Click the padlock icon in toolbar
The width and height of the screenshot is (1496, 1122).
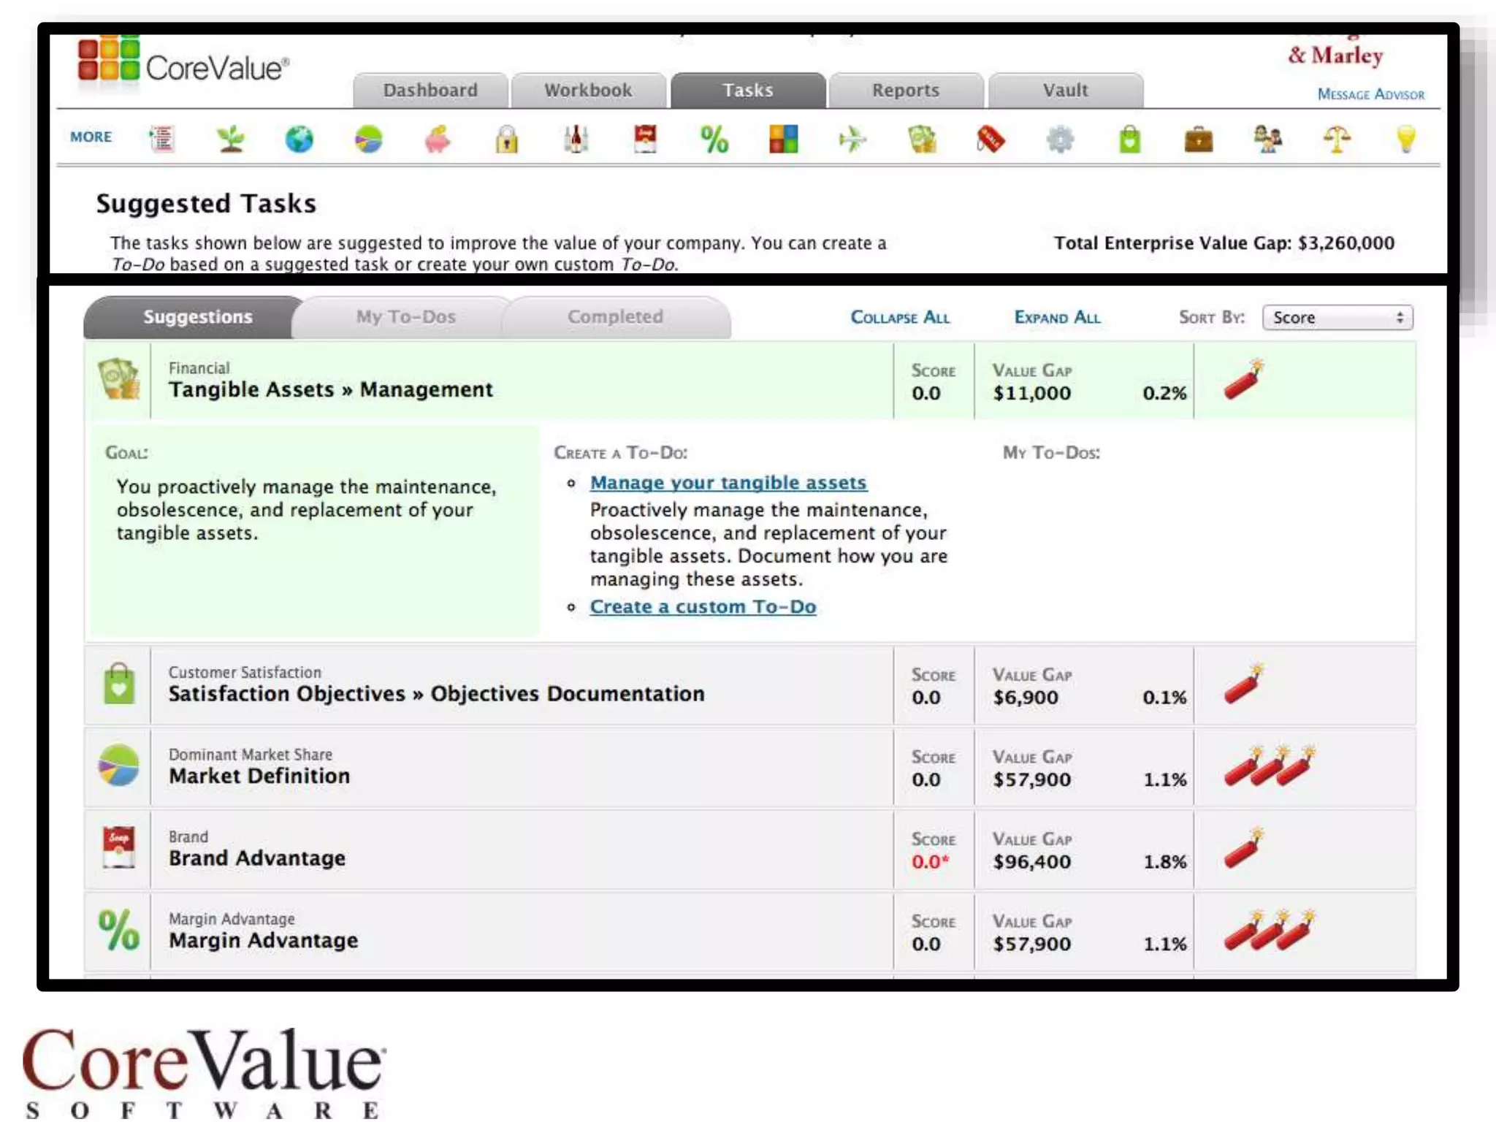coord(506,139)
